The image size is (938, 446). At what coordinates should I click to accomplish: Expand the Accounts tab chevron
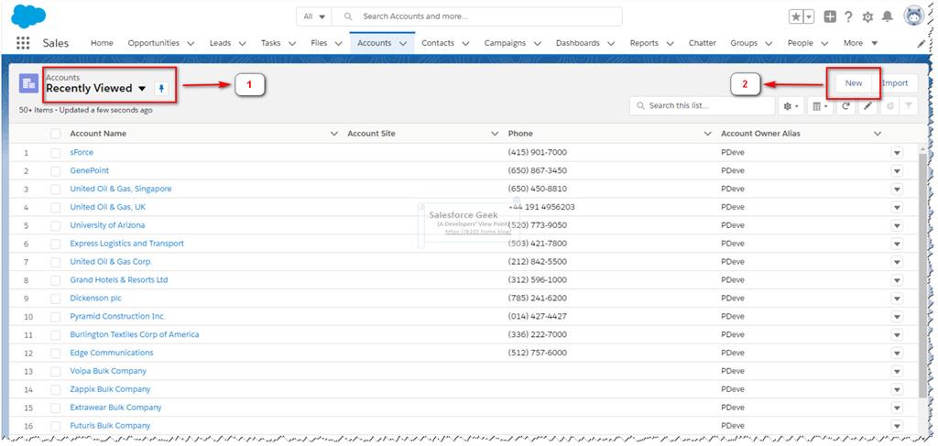point(403,43)
